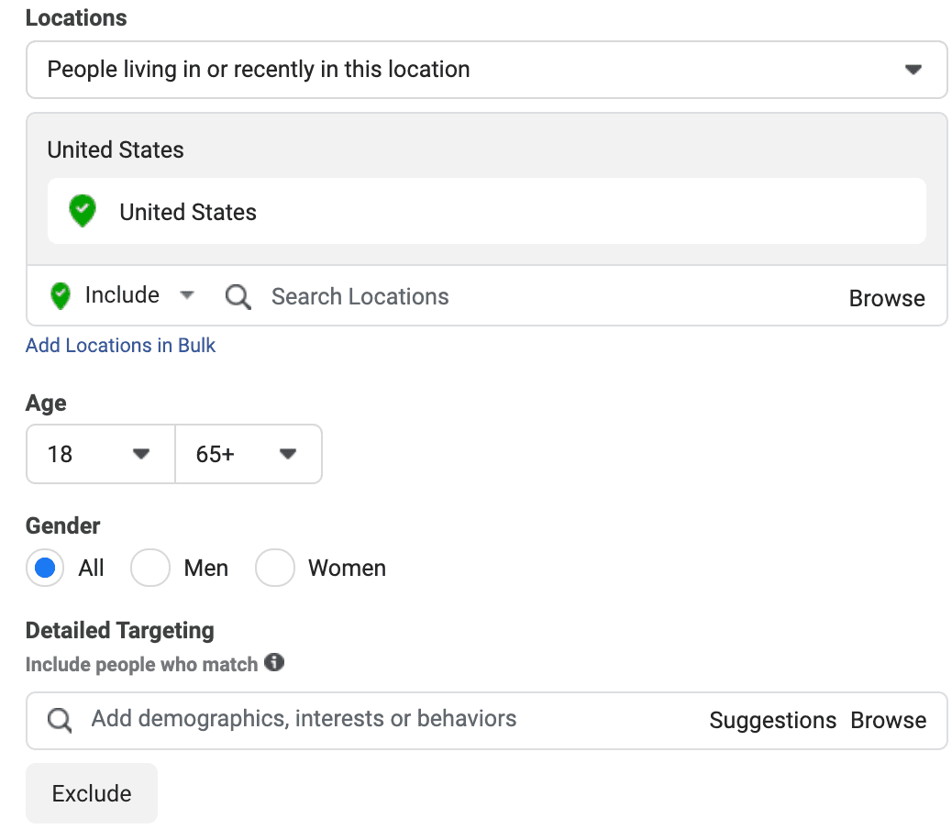Open the 'People living in or recently in this location' dropdown
The height and width of the screenshot is (829, 952).
tap(486, 70)
